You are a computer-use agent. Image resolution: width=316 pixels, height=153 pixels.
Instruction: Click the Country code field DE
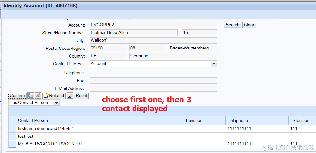[107, 56]
